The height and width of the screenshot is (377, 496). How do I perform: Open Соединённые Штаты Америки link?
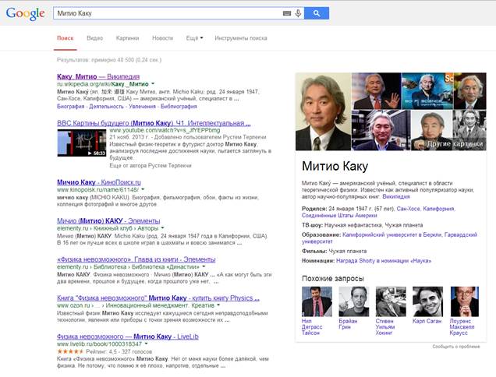click(x=339, y=216)
